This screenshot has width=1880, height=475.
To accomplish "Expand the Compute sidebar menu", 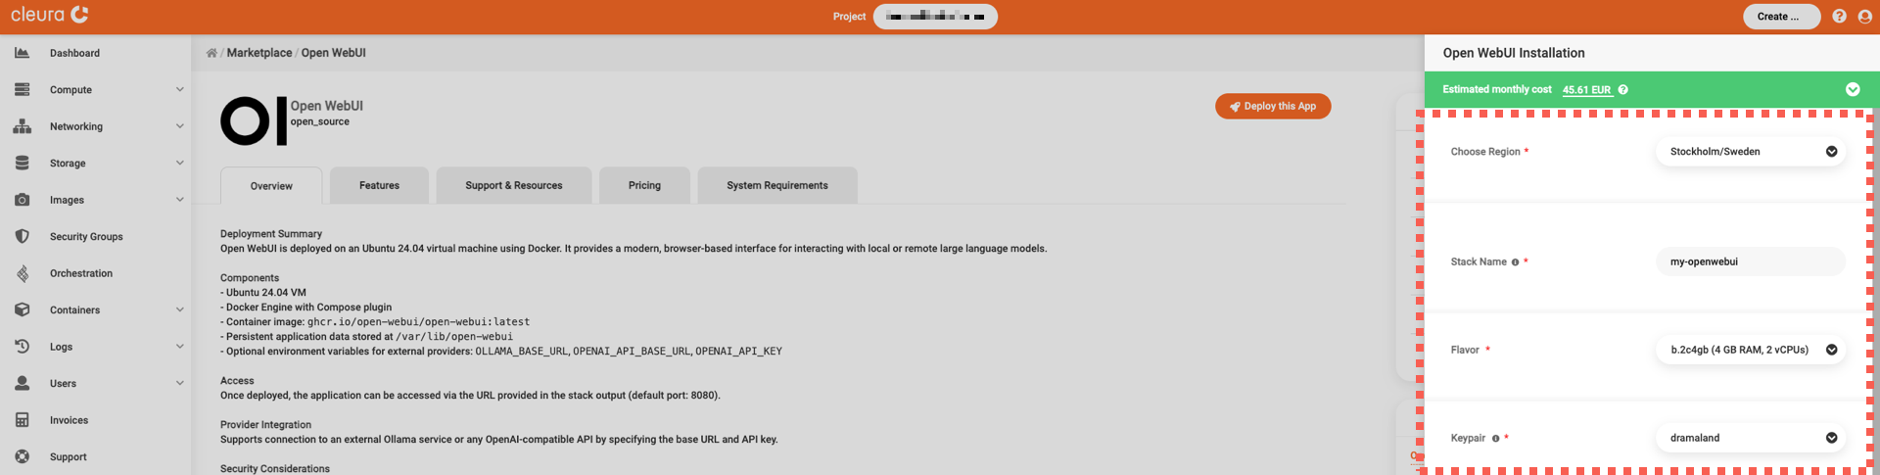I will (x=179, y=89).
